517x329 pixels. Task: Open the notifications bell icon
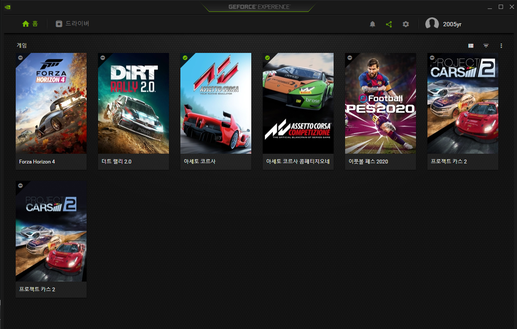[x=373, y=24]
